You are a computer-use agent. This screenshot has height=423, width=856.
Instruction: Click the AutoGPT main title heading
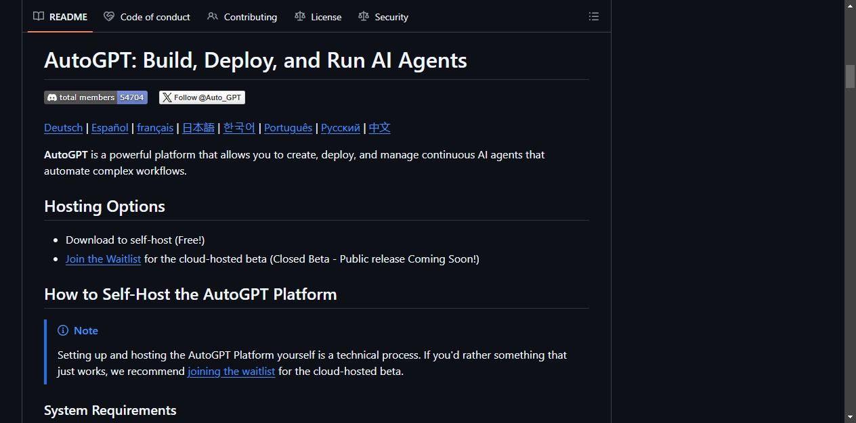pos(255,60)
